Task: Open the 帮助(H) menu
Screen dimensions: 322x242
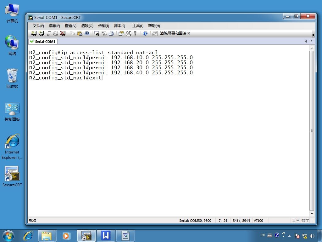Action: [x=154, y=26]
